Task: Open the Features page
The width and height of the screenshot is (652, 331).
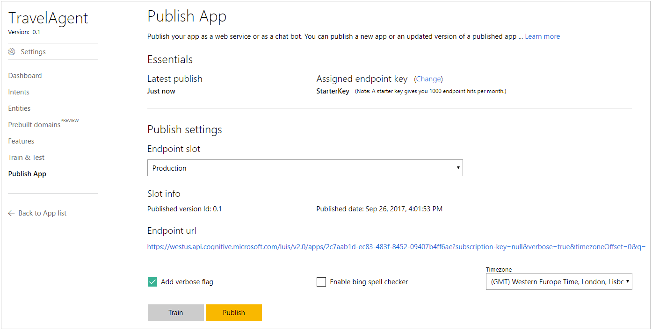Action: tap(21, 141)
